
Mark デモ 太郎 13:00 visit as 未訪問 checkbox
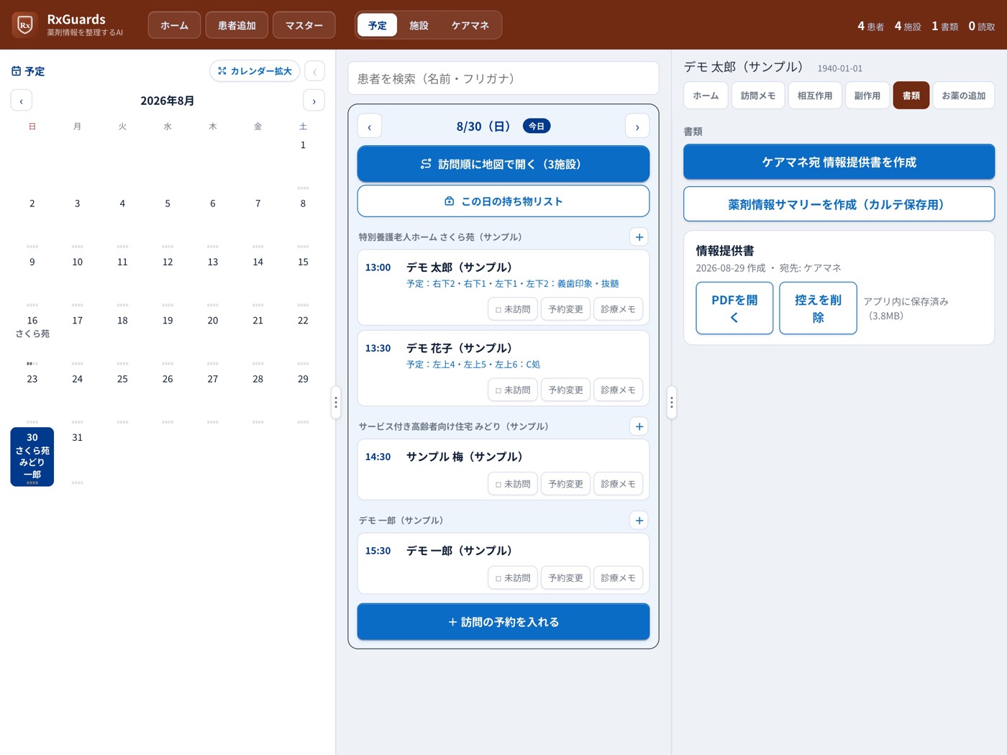point(513,309)
